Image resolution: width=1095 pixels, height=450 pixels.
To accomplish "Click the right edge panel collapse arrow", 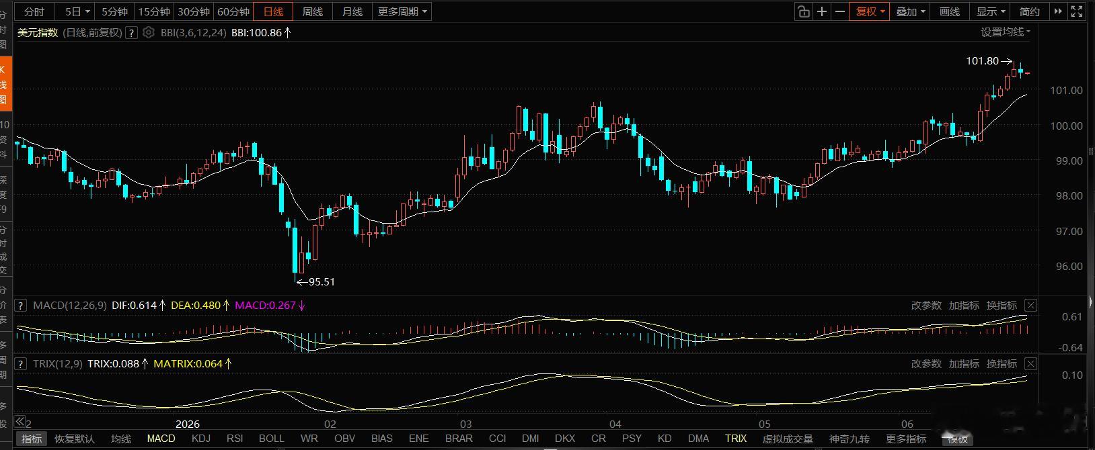I will (1090, 302).
